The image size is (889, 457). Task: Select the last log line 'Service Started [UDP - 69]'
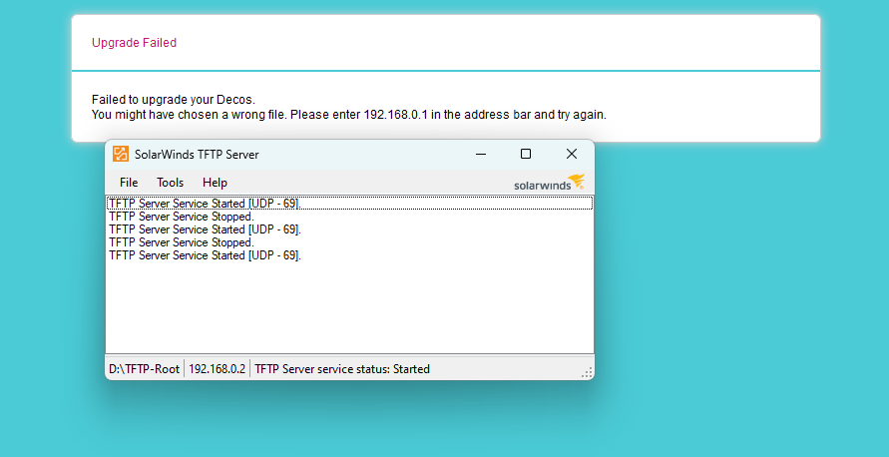[x=205, y=255]
